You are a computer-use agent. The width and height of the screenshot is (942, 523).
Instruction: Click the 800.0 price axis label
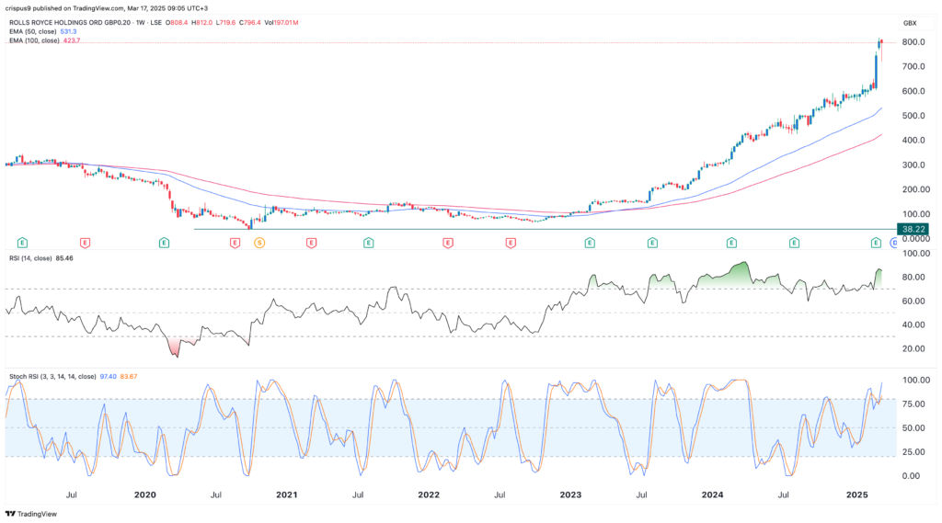point(913,42)
